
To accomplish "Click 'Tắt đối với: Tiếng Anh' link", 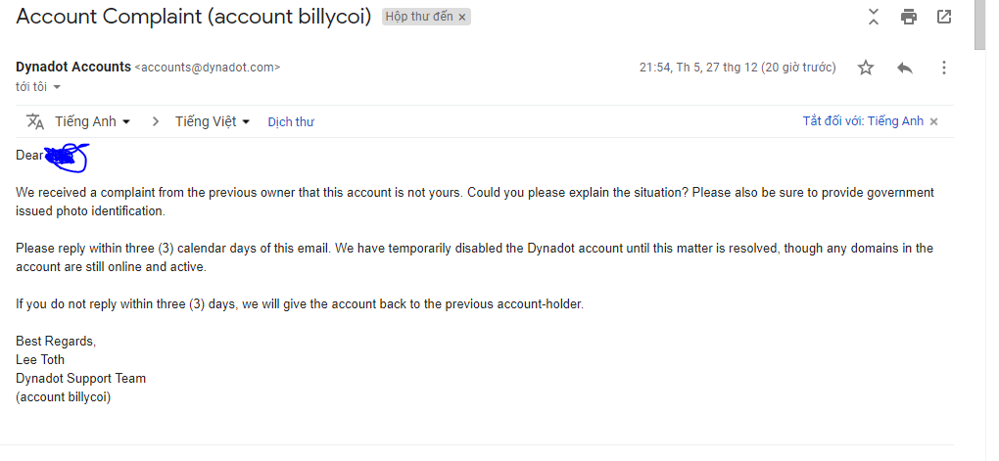I will [x=863, y=121].
